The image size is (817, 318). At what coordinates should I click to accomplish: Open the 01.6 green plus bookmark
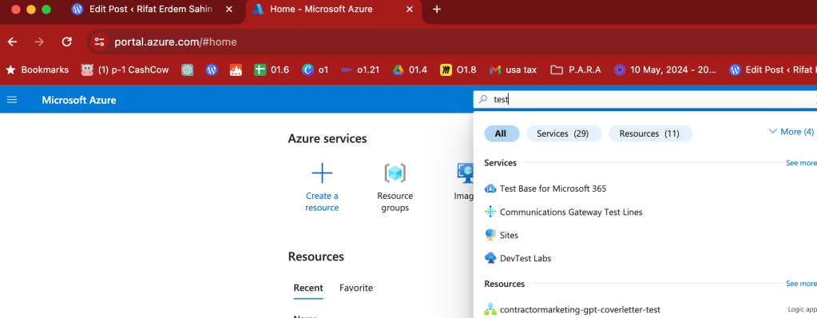pyautogui.click(x=272, y=70)
